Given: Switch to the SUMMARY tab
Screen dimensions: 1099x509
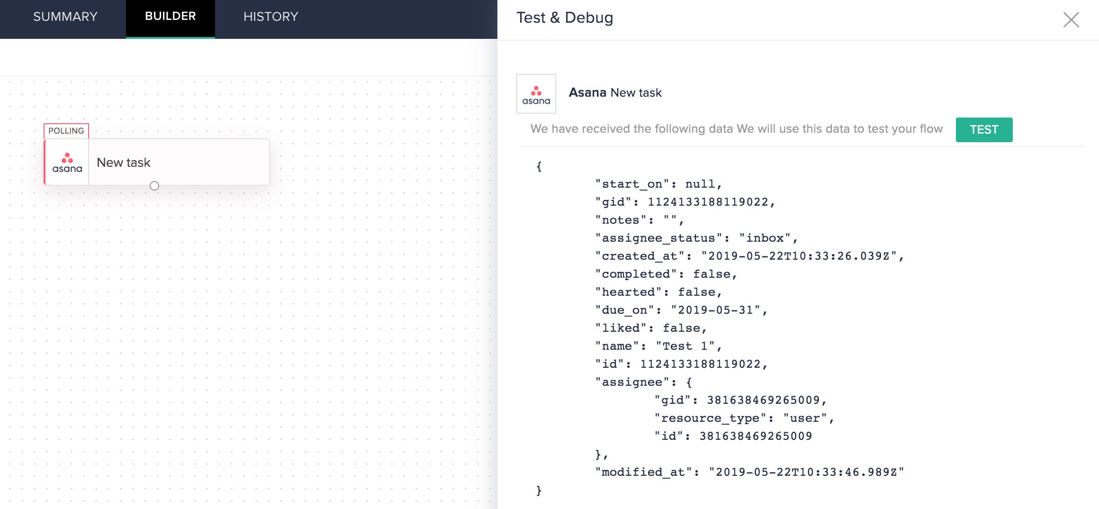Looking at the screenshot, I should 65,17.
